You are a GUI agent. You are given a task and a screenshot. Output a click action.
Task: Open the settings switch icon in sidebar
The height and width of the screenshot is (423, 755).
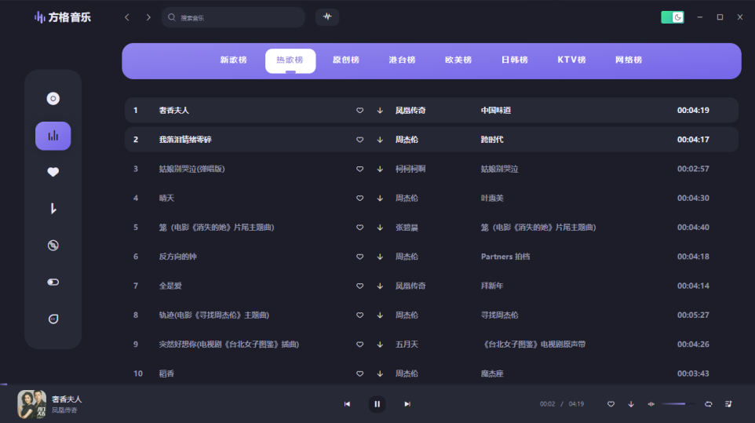(x=53, y=282)
